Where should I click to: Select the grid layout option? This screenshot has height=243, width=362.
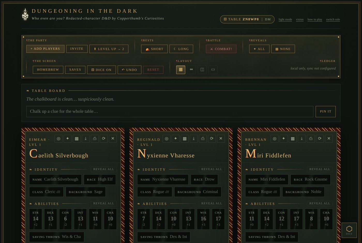(181, 70)
